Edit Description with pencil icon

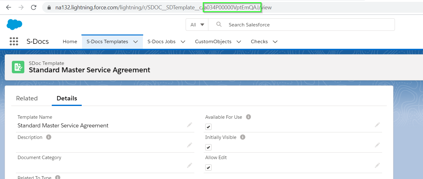click(x=190, y=145)
